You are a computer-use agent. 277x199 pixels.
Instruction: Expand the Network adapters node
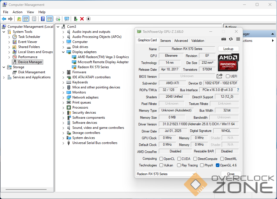[63, 97]
